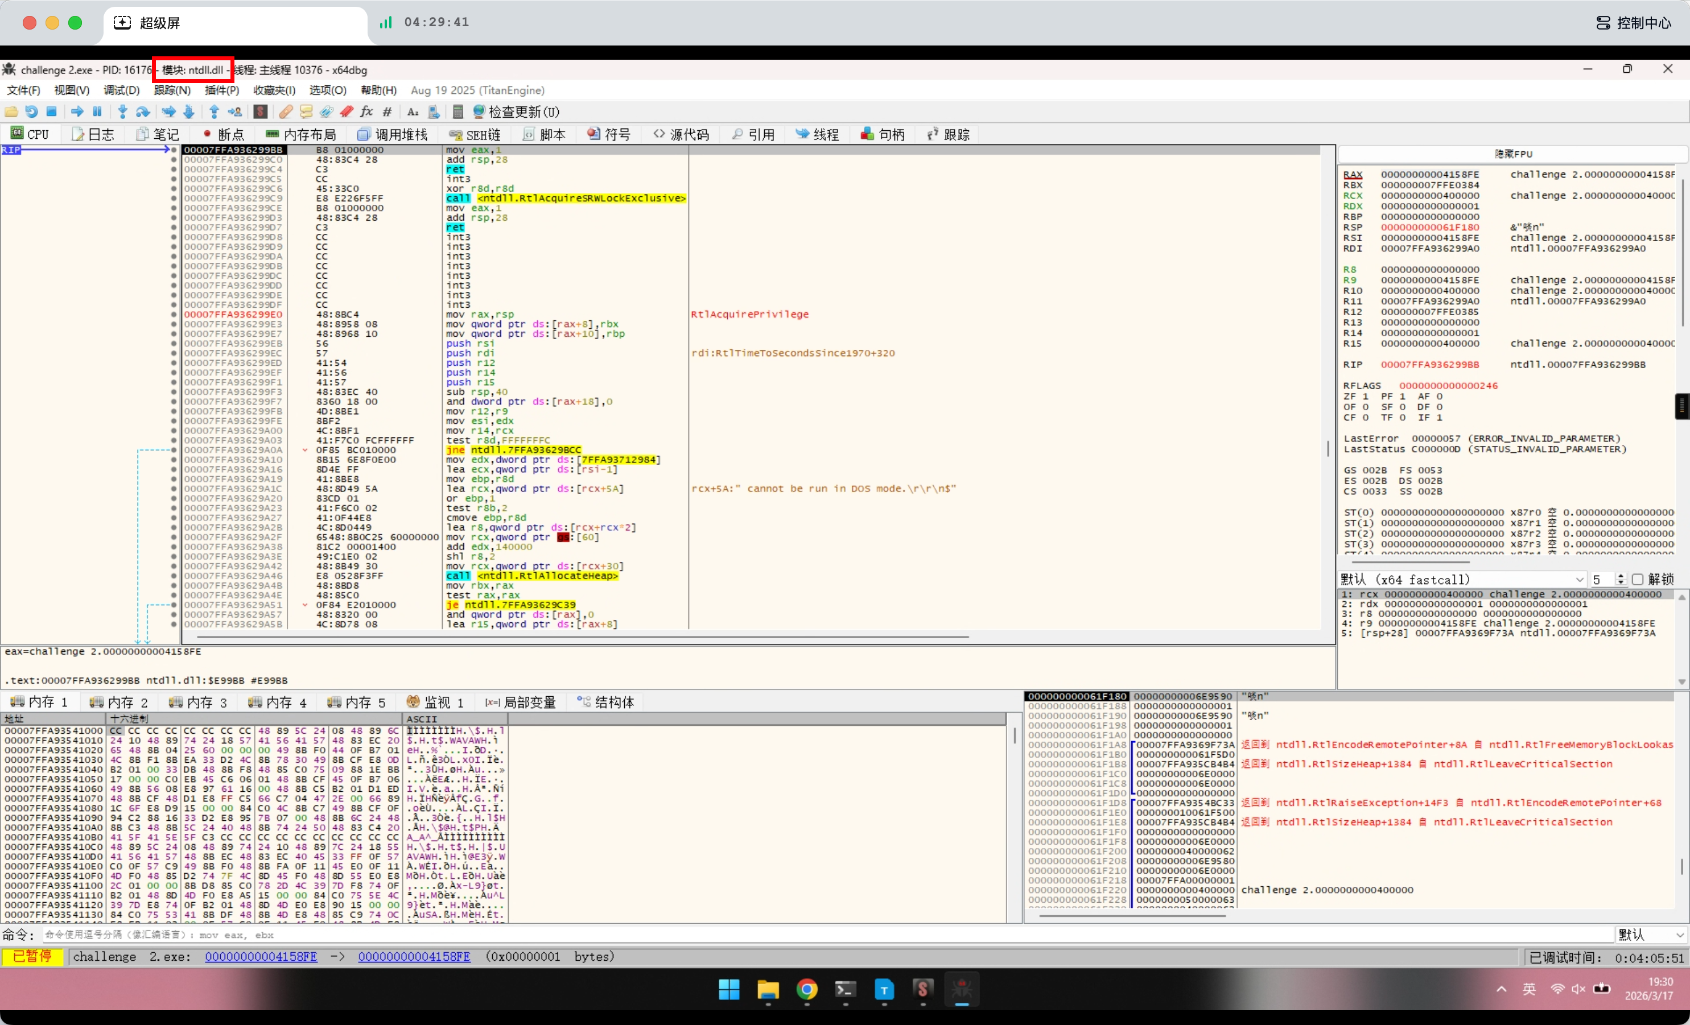Click 检查更新(U) button
Image resolution: width=1690 pixels, height=1025 pixels.
(516, 111)
